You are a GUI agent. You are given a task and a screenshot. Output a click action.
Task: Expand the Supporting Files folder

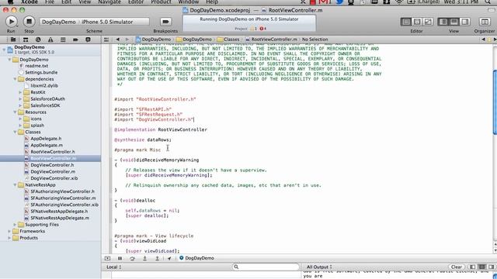(x=15, y=225)
